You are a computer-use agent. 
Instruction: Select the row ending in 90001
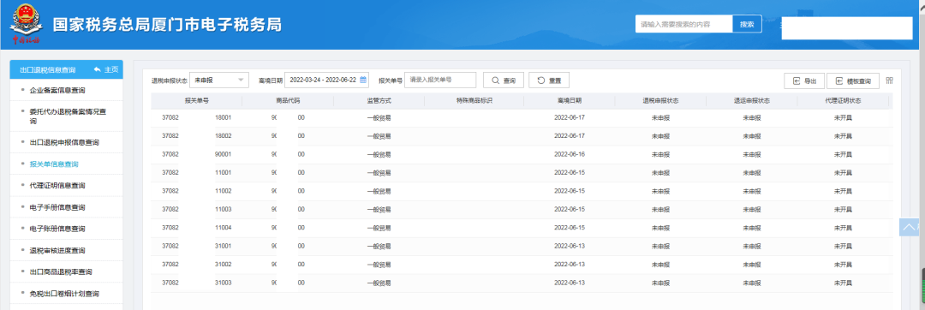point(522,154)
